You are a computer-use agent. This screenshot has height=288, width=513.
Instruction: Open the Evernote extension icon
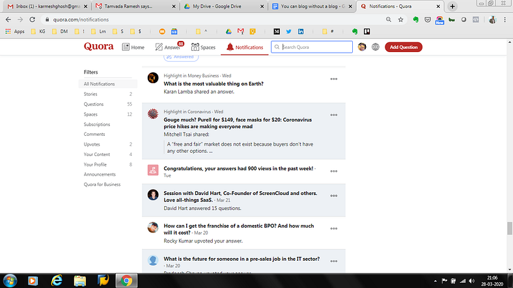(x=415, y=20)
